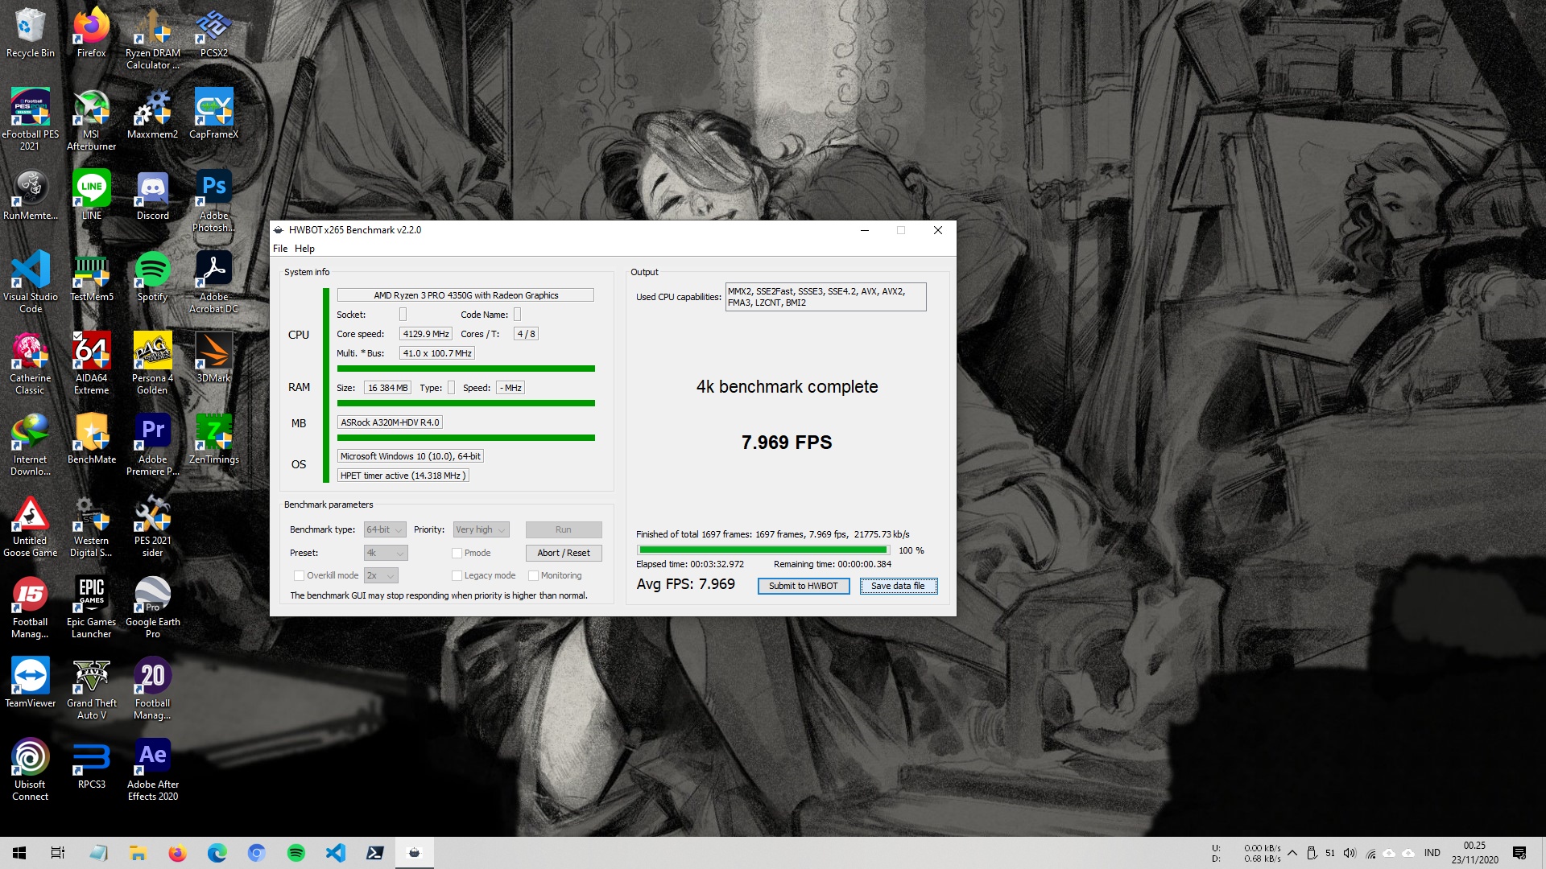The image size is (1546, 869).
Task: Click the benchmark progress bar at 100%
Action: coord(763,551)
